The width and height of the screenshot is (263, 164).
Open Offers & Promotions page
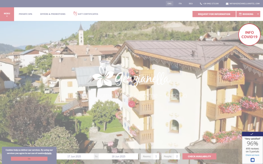pyautogui.click(x=53, y=14)
